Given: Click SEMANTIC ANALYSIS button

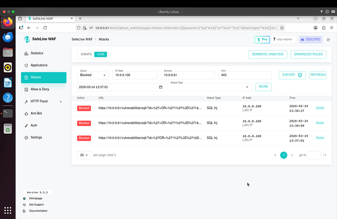Looking at the screenshot, I should point(268,54).
